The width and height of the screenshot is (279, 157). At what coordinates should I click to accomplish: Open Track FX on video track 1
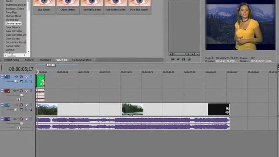tap(21, 77)
